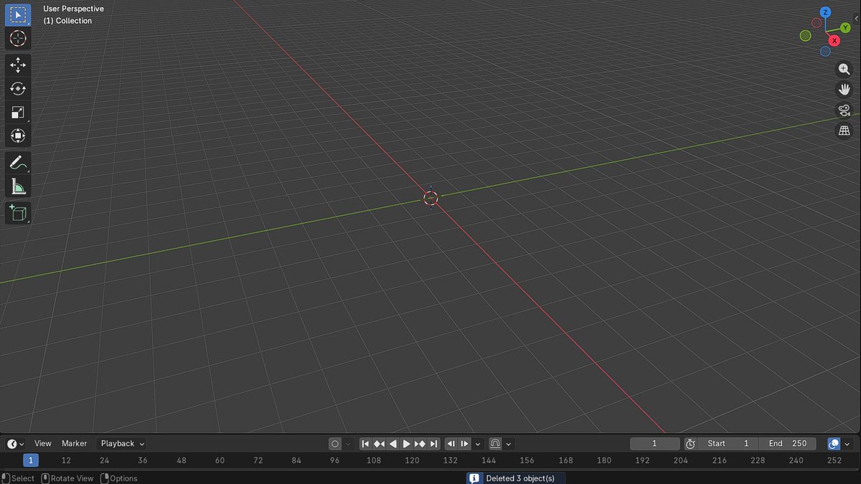Select the Select Box tool
861x484 pixels.
pyautogui.click(x=18, y=14)
